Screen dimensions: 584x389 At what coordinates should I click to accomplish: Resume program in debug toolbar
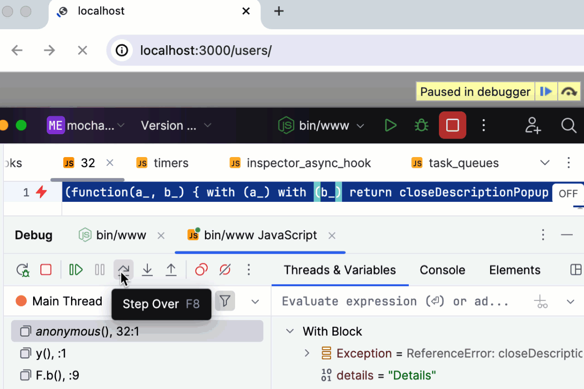(x=76, y=269)
